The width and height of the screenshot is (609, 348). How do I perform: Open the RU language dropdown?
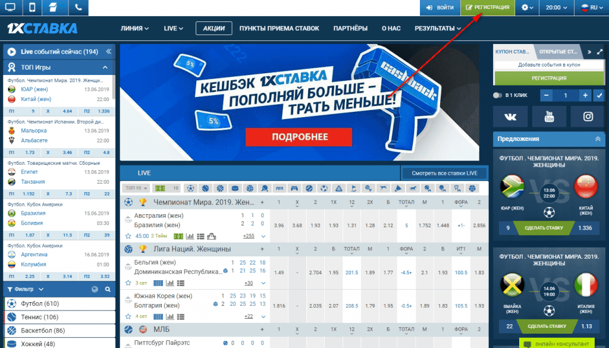589,8
